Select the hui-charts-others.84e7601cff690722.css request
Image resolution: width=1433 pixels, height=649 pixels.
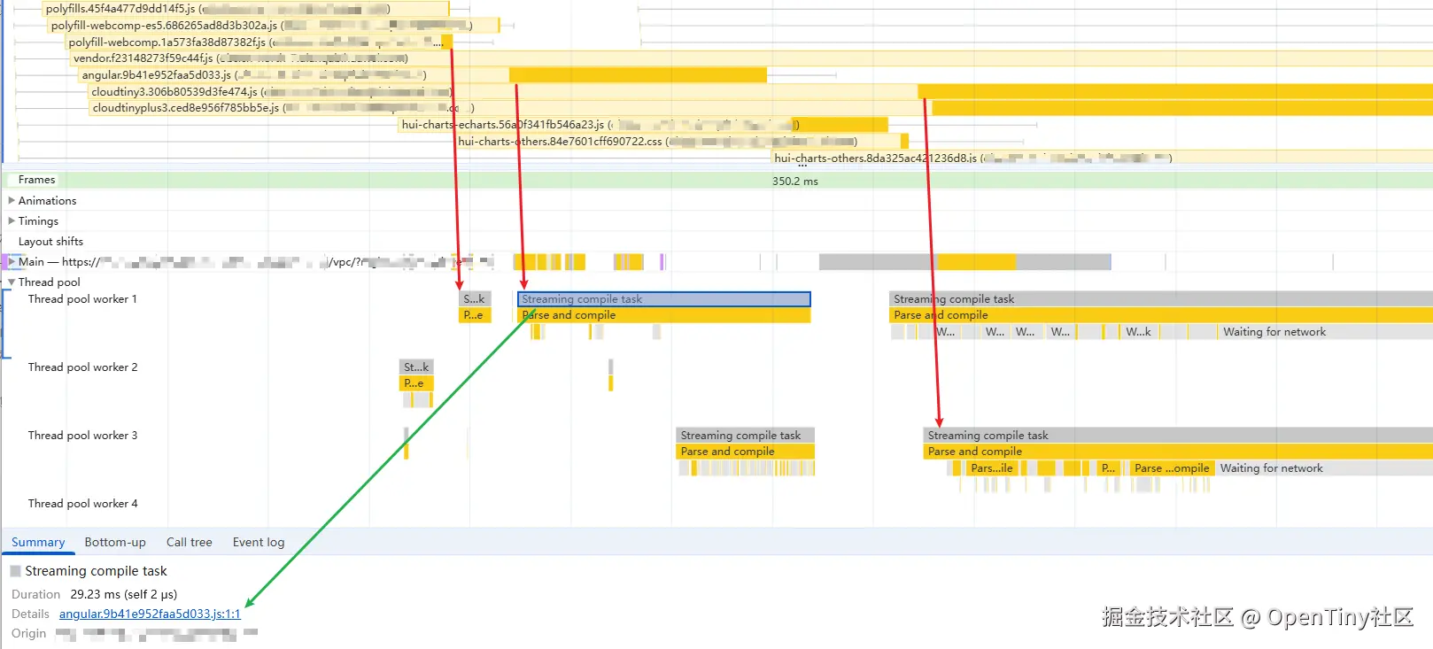pyautogui.click(x=683, y=142)
